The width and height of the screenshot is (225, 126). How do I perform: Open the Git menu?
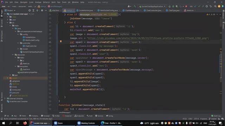coord(69,2)
